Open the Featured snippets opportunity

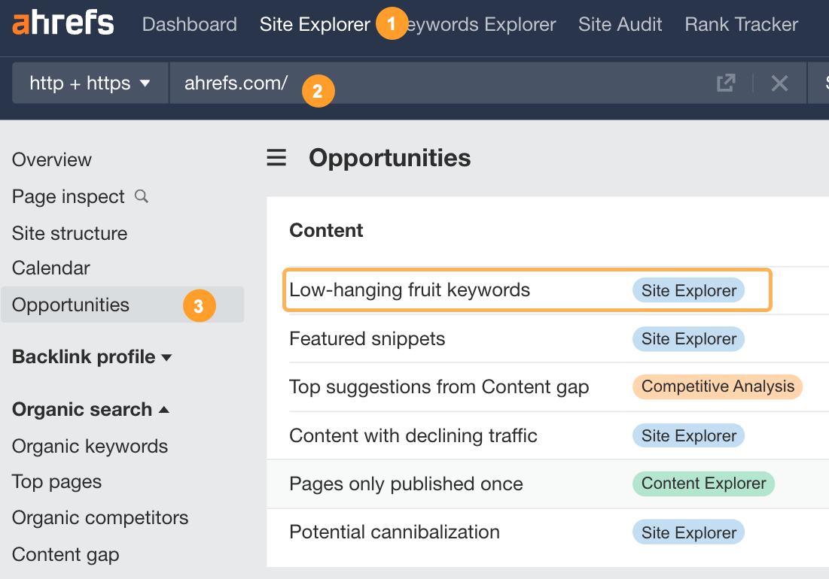point(367,338)
